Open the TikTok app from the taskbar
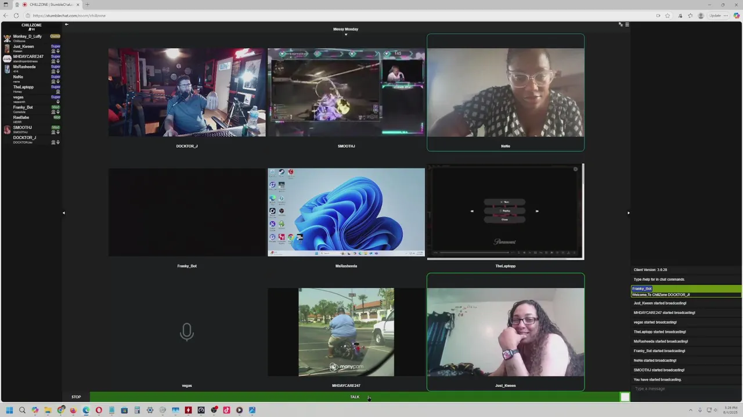743x417 pixels. coord(226,410)
